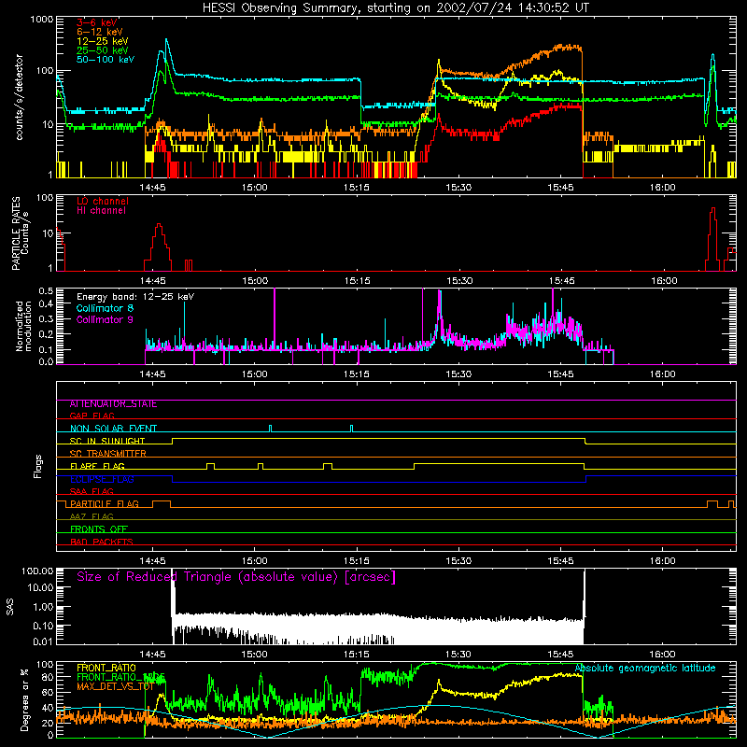The width and height of the screenshot is (747, 747).
Task: Click the cyan 50-100 keV peak near 14:45
Action: point(166,40)
